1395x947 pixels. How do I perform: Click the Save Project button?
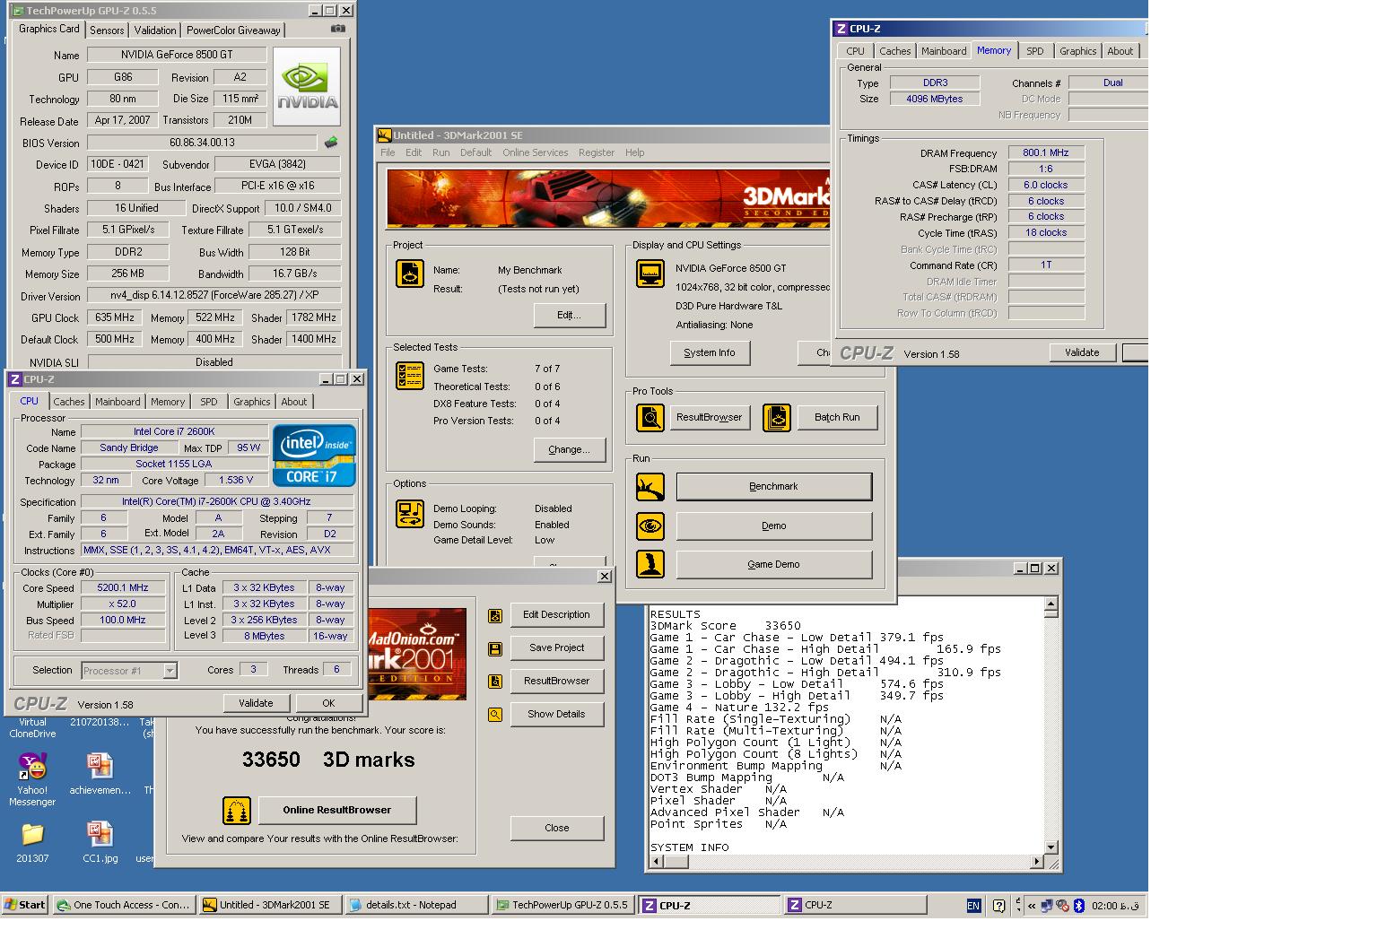point(556,648)
